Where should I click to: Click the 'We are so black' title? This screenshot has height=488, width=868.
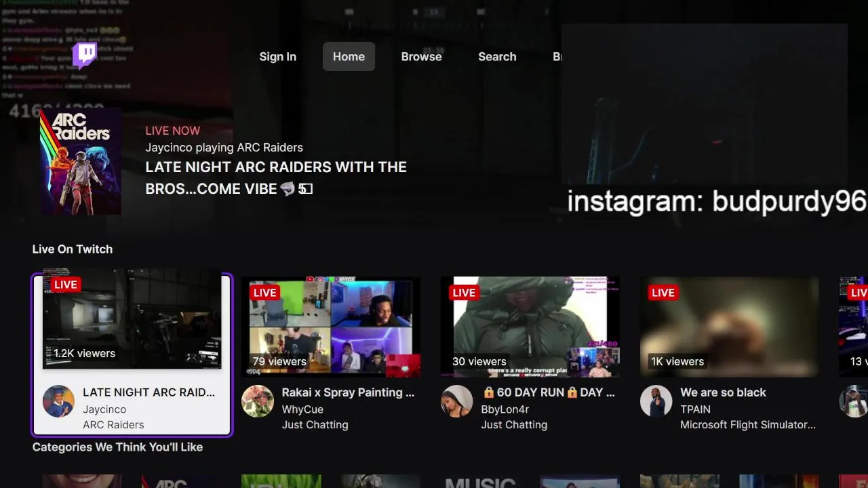coord(723,392)
